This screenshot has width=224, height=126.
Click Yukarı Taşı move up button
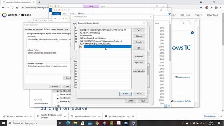click(x=139, y=57)
